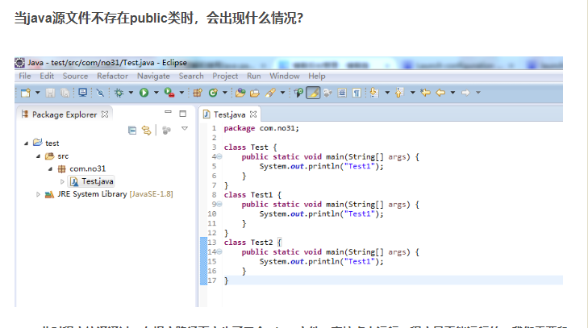Screen dimensions: 588x328
Task: Toggle Block Selection Mode icon
Action: 342,93
